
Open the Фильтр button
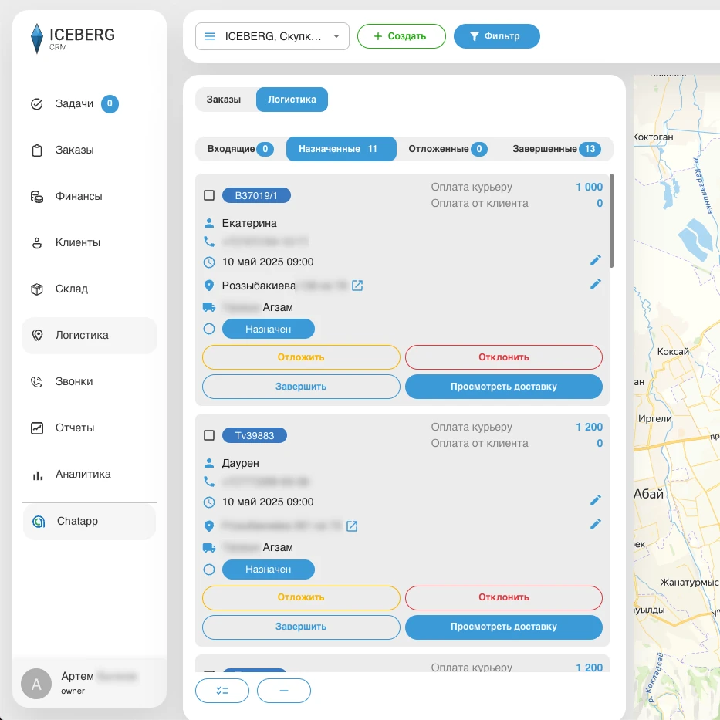497,36
